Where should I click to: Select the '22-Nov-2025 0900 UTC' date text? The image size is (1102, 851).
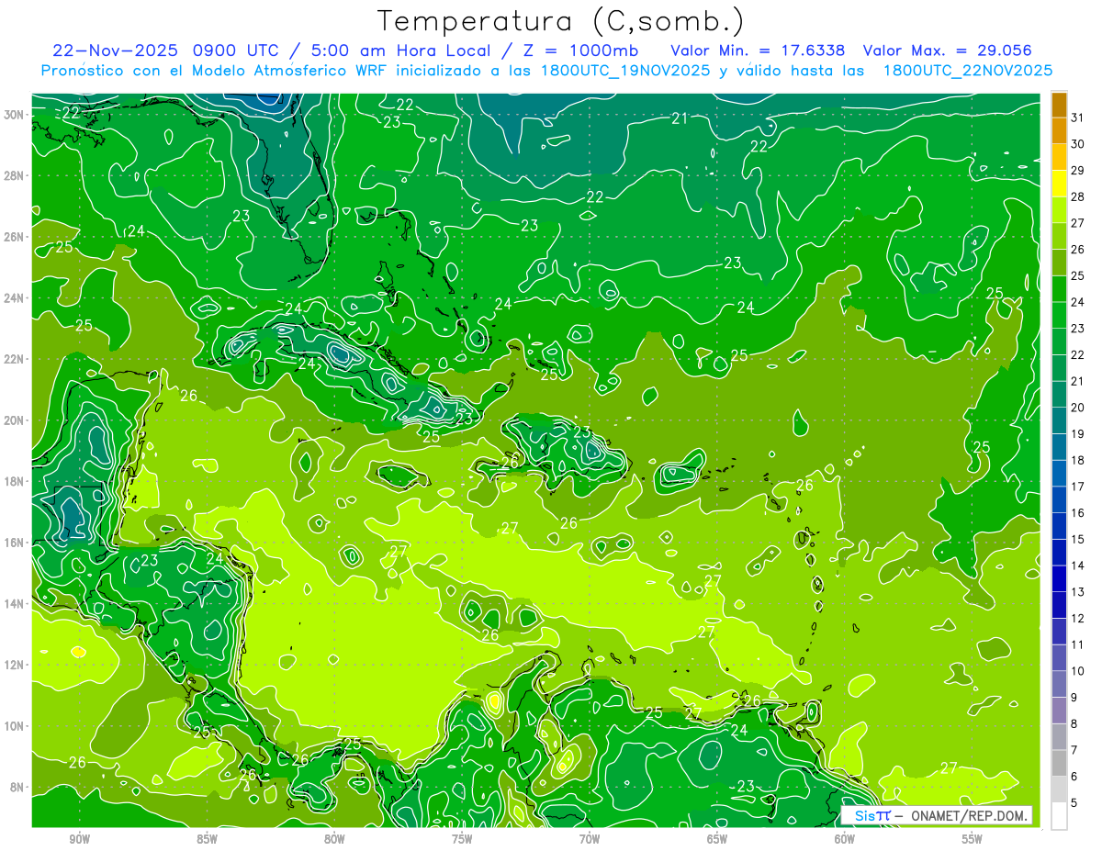(x=163, y=50)
